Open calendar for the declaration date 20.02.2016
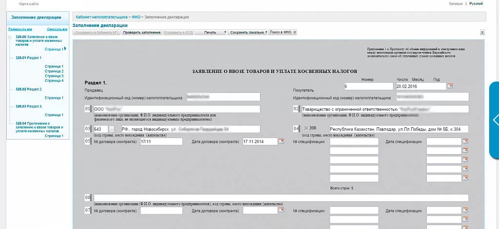This screenshot has height=229, width=499. pyautogui.click(x=450, y=86)
